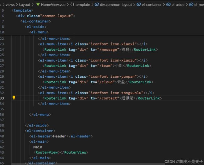Click line number 40 in the gutter
Screen dimensions: 204x165
pyautogui.click(x=2, y=136)
